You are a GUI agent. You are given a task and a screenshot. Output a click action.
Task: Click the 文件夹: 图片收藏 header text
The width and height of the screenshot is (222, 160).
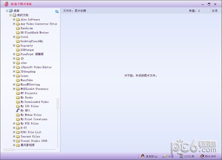coord(75,11)
